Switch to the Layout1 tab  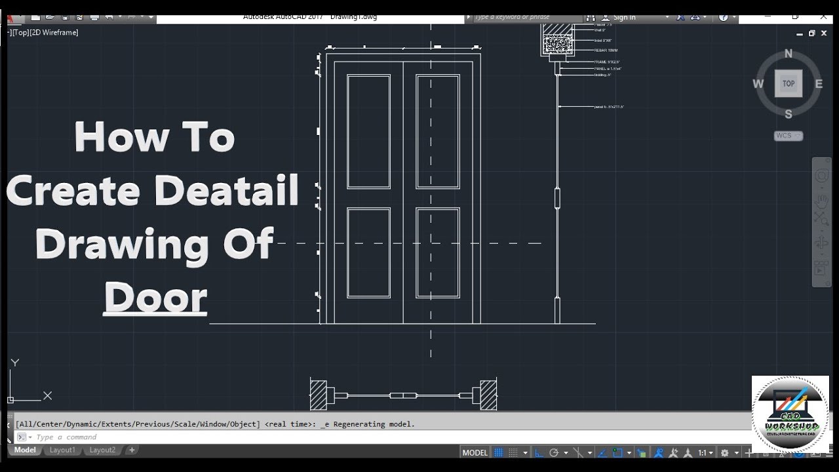click(x=63, y=450)
